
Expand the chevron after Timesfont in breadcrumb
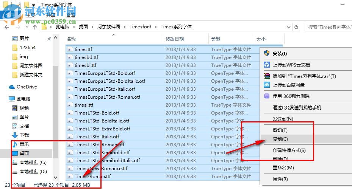click(156, 27)
